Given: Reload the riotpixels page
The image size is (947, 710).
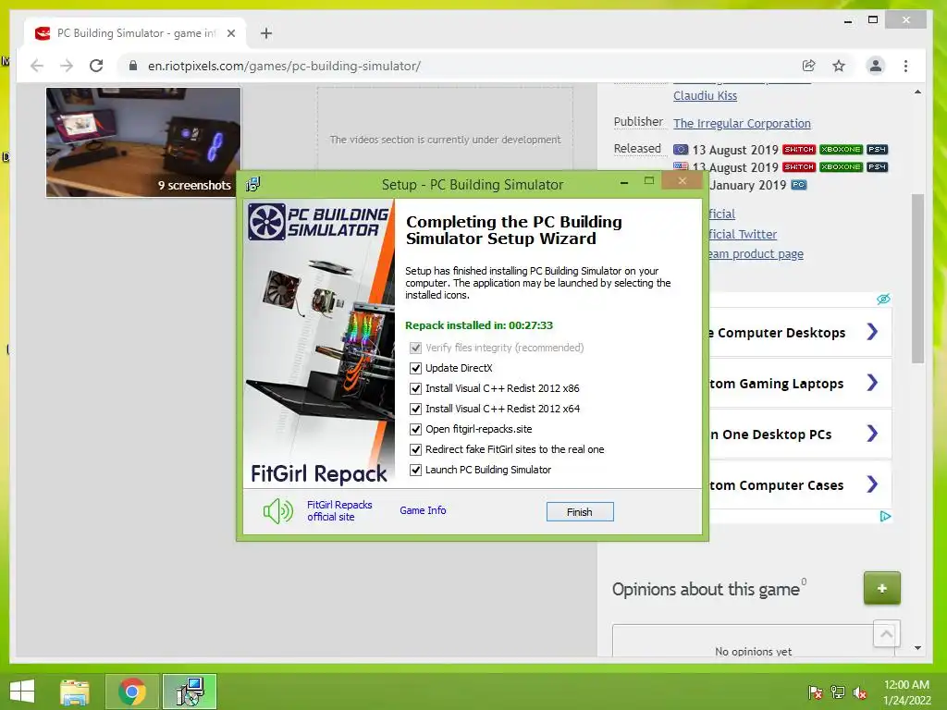Looking at the screenshot, I should coord(96,66).
